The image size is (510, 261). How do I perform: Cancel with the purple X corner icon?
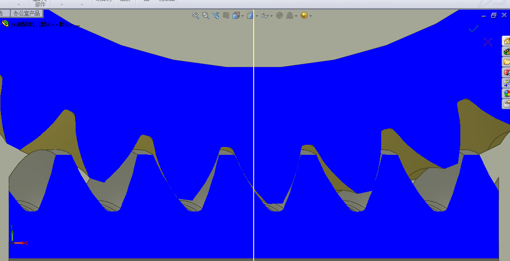pos(488,42)
